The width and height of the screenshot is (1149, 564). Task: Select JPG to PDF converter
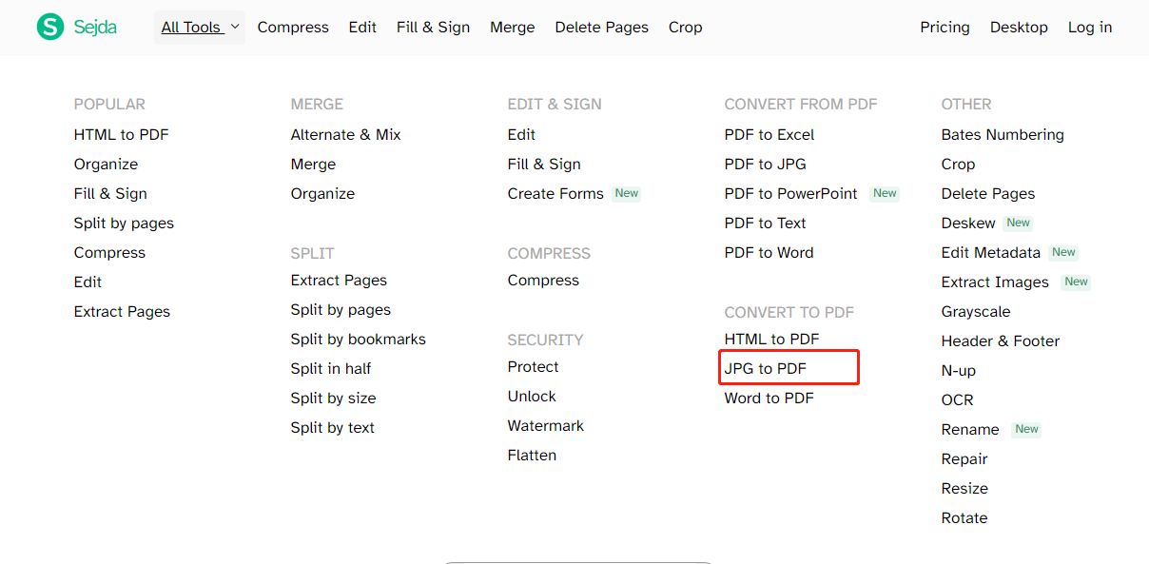pyautogui.click(x=766, y=368)
